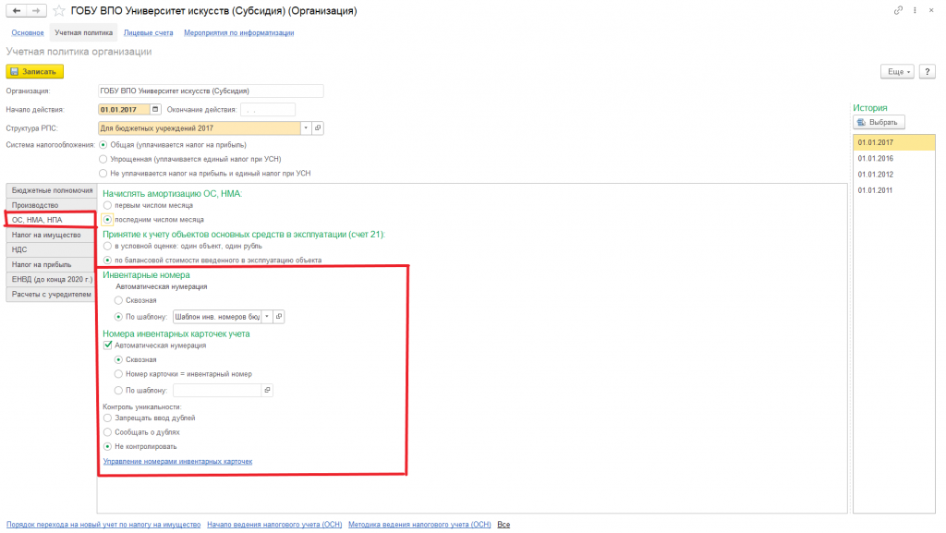The width and height of the screenshot is (946, 533).
Task: Select Упрощенная taxation system radio
Action: (x=103, y=159)
